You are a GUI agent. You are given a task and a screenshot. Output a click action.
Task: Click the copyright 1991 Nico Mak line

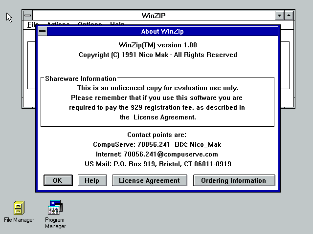coord(158,55)
